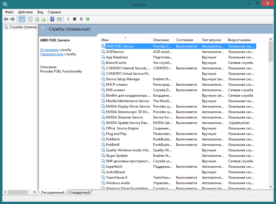Click gear icon of Skype Updater row
This screenshot has width=276, height=204.
tap(103, 155)
